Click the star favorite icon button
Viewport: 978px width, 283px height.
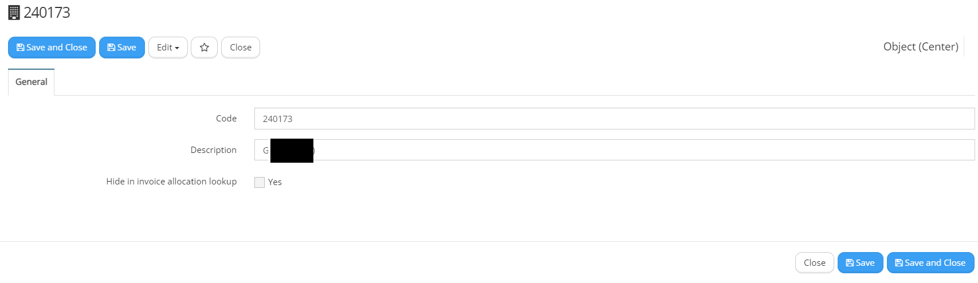204,48
